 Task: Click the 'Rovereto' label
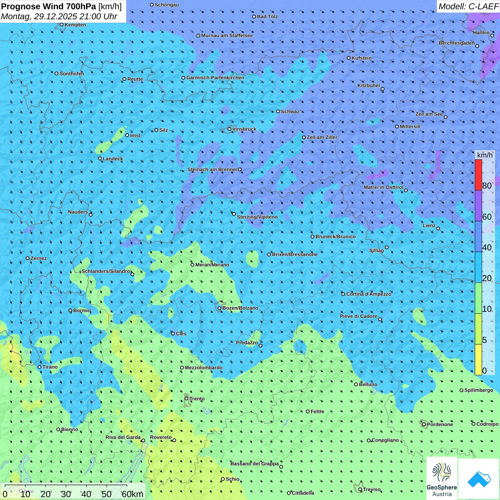[x=161, y=437]
